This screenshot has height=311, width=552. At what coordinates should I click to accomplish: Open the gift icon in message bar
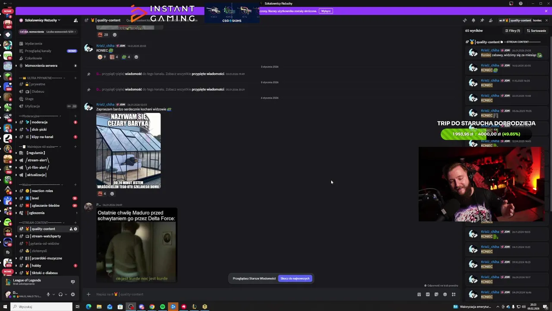[x=419, y=295]
